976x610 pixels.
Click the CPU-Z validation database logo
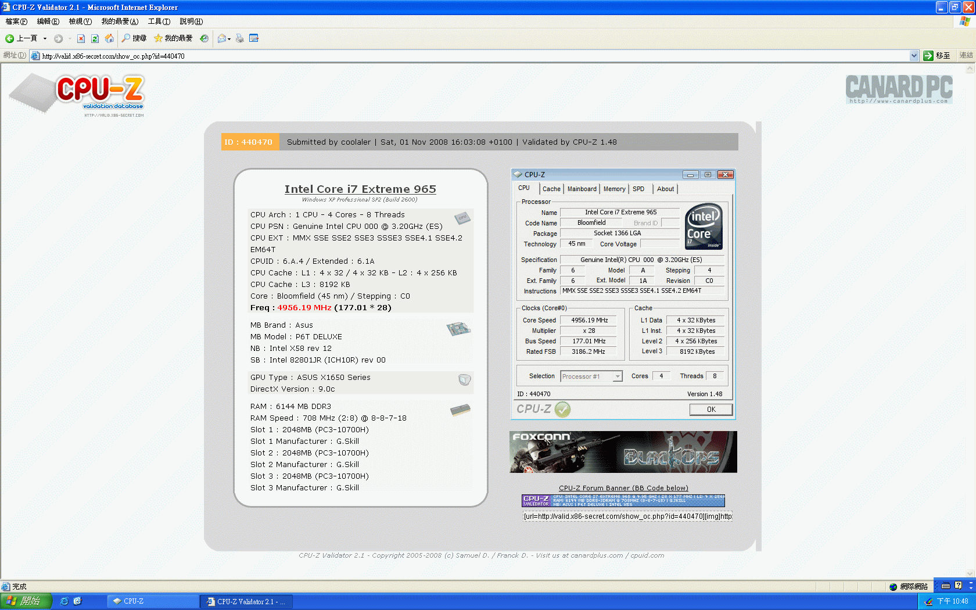coord(77,95)
